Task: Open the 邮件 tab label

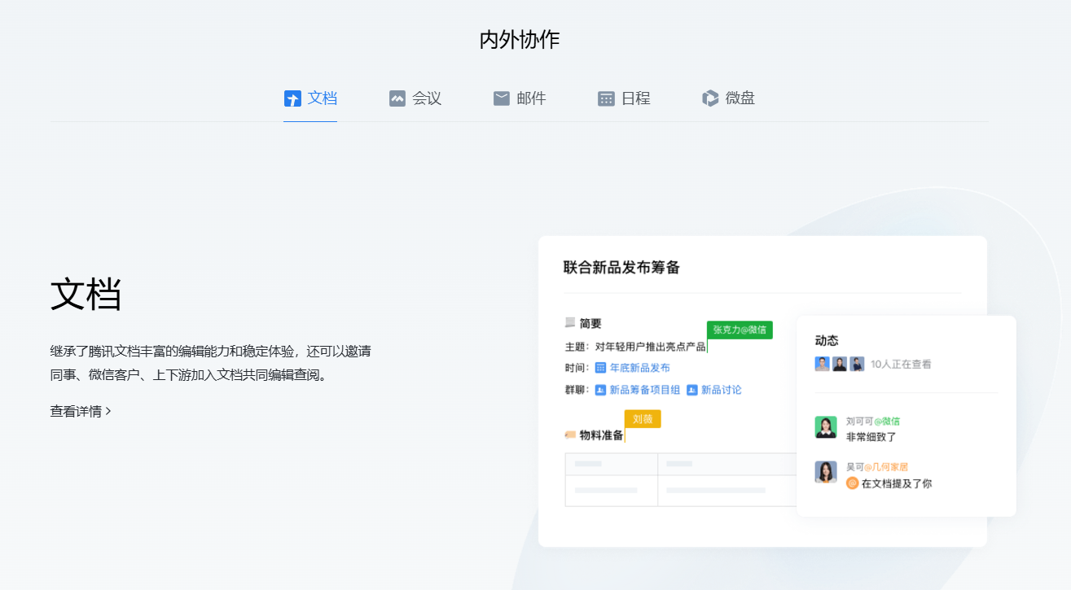Action: click(x=531, y=98)
